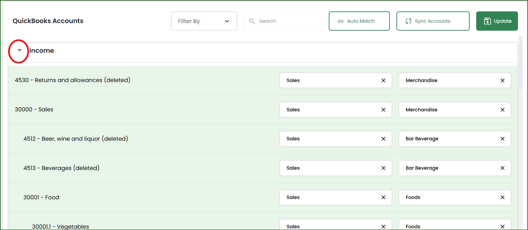The height and width of the screenshot is (230, 528).
Task: Open Sales dropdown in 30000 - Sales row
Action: tap(336, 110)
